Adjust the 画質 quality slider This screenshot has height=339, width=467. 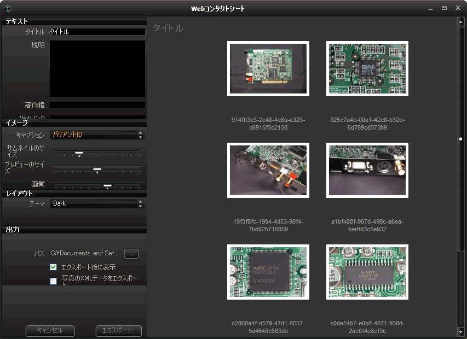click(x=107, y=186)
